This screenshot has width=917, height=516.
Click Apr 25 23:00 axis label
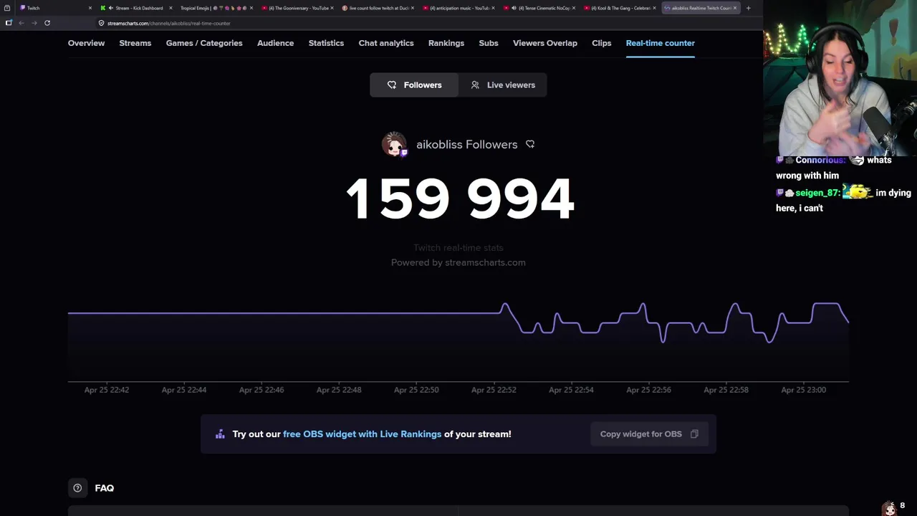(803, 390)
